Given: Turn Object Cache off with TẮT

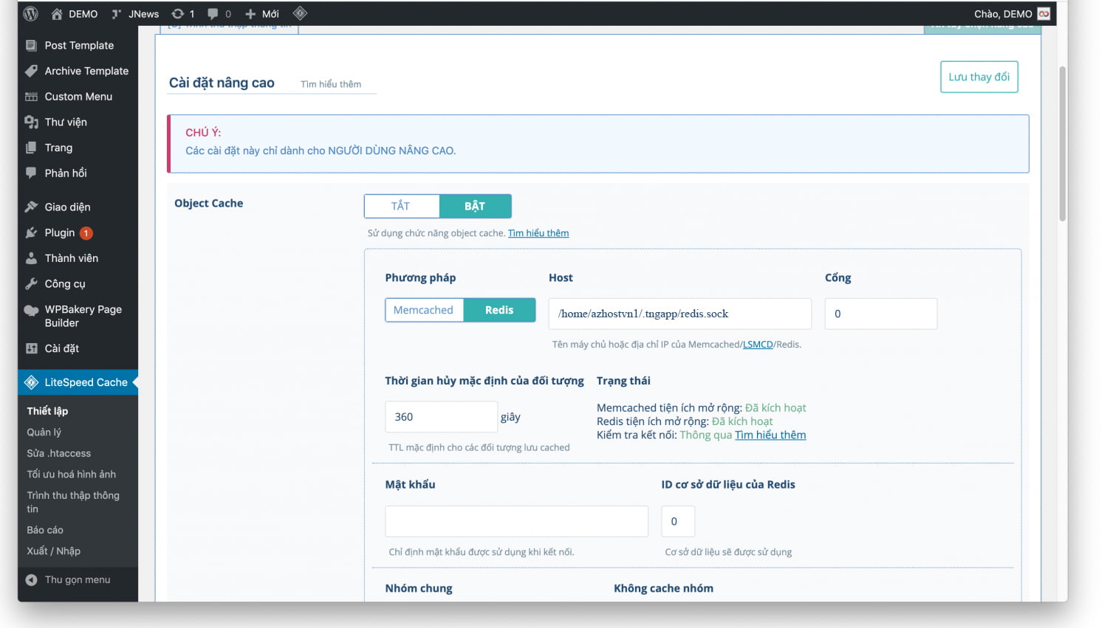Looking at the screenshot, I should [x=401, y=206].
